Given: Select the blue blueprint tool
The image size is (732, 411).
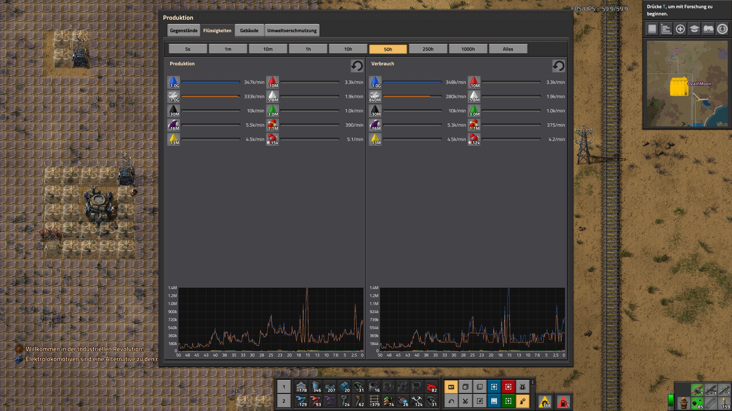Looking at the screenshot, I should point(494,387).
